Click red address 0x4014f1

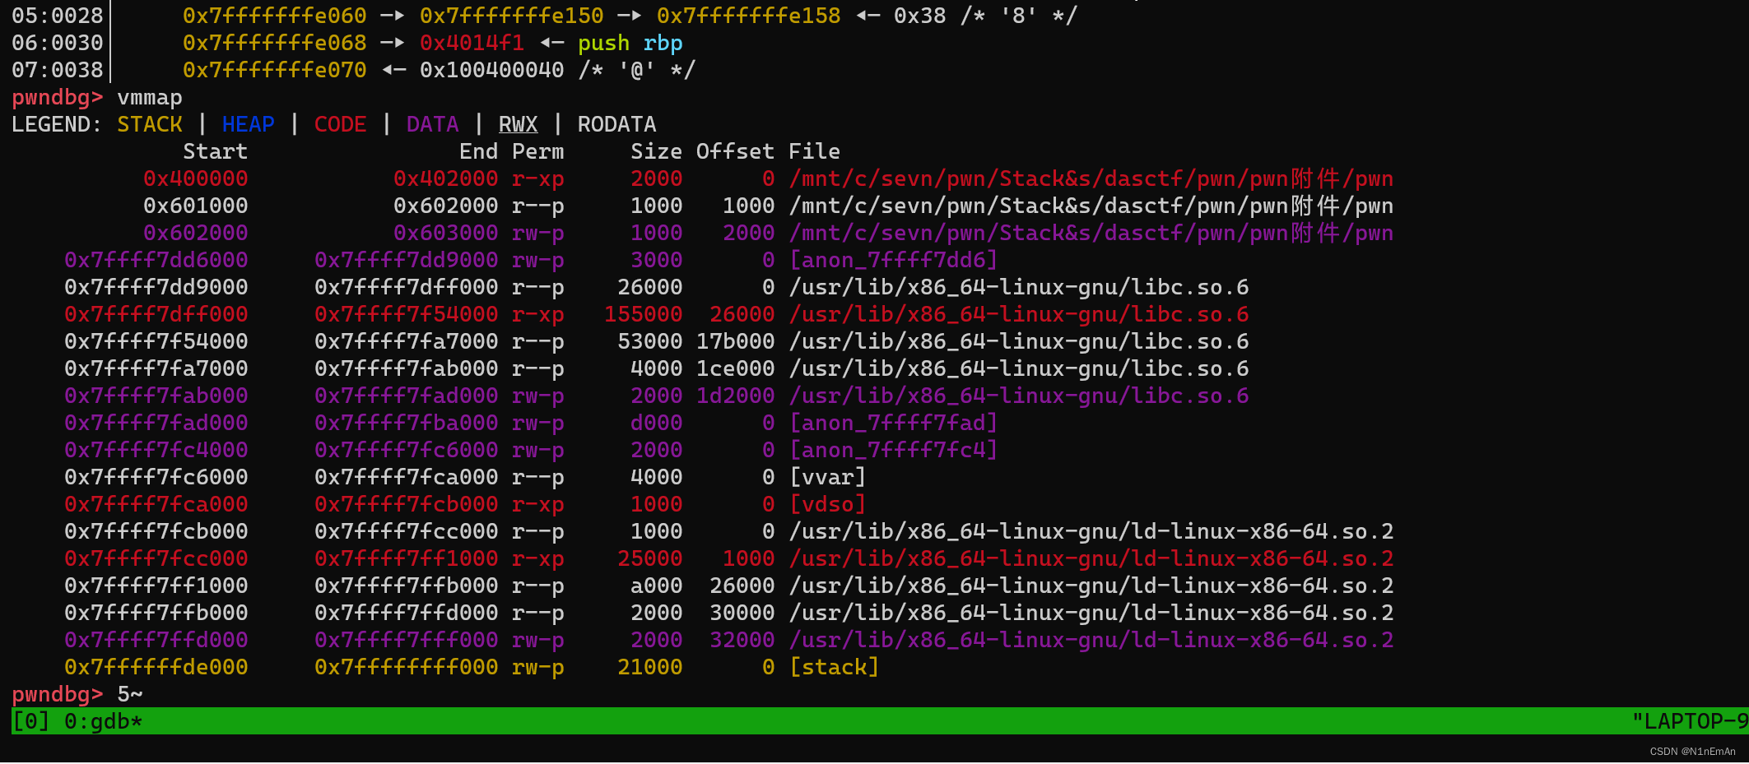472,43
